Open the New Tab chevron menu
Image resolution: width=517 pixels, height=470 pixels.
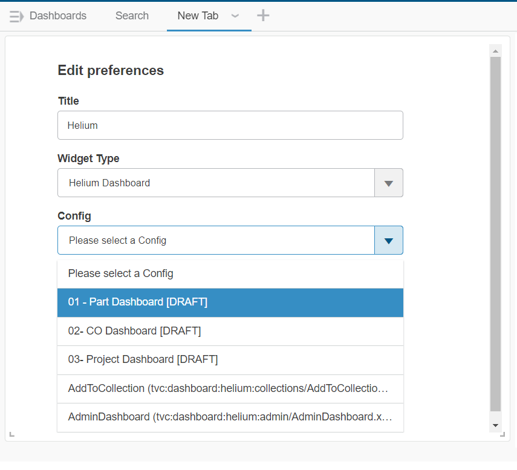tap(235, 16)
